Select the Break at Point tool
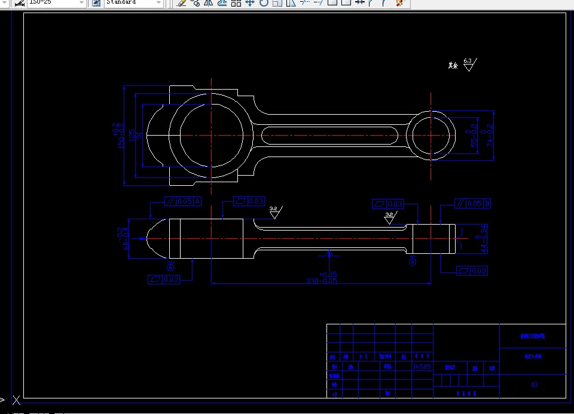 332,3
